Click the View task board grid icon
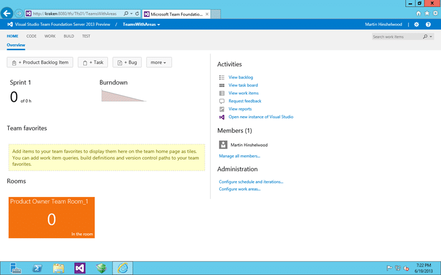441x275 pixels. pyautogui.click(x=222, y=85)
